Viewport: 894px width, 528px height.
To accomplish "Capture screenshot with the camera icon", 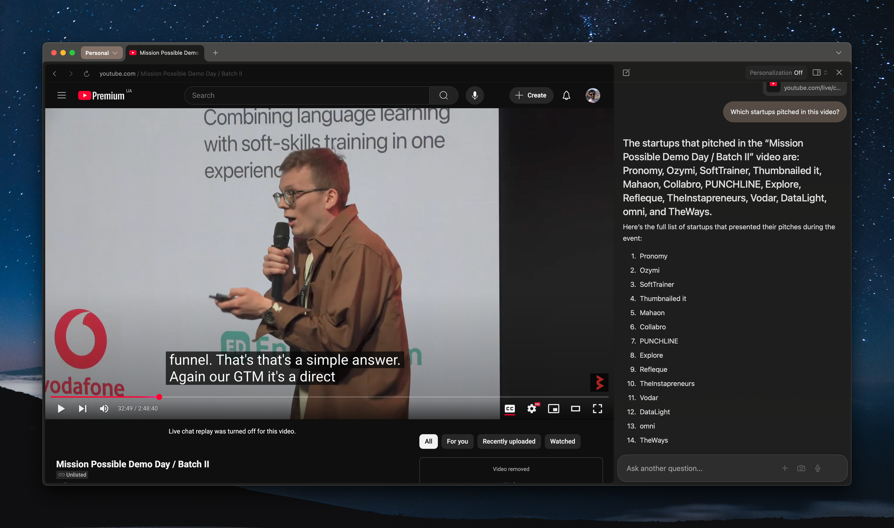I will coord(801,468).
